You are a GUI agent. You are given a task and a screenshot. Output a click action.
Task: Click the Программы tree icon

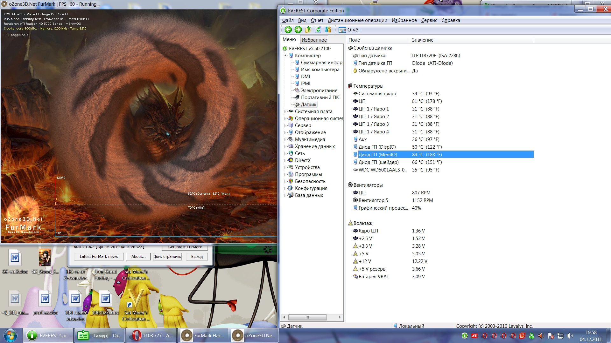291,174
